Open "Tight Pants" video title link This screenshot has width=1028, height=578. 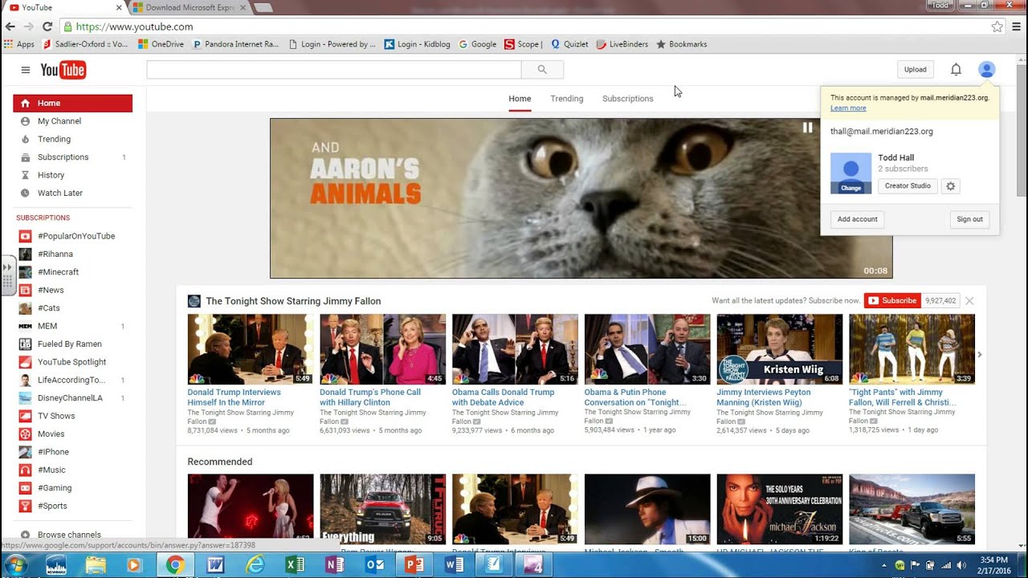pyautogui.click(x=902, y=397)
